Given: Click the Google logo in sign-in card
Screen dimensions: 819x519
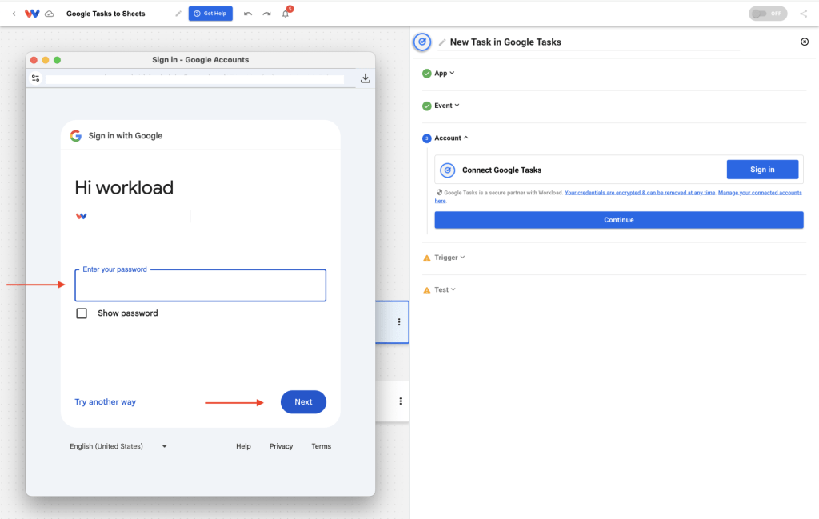Looking at the screenshot, I should (76, 136).
